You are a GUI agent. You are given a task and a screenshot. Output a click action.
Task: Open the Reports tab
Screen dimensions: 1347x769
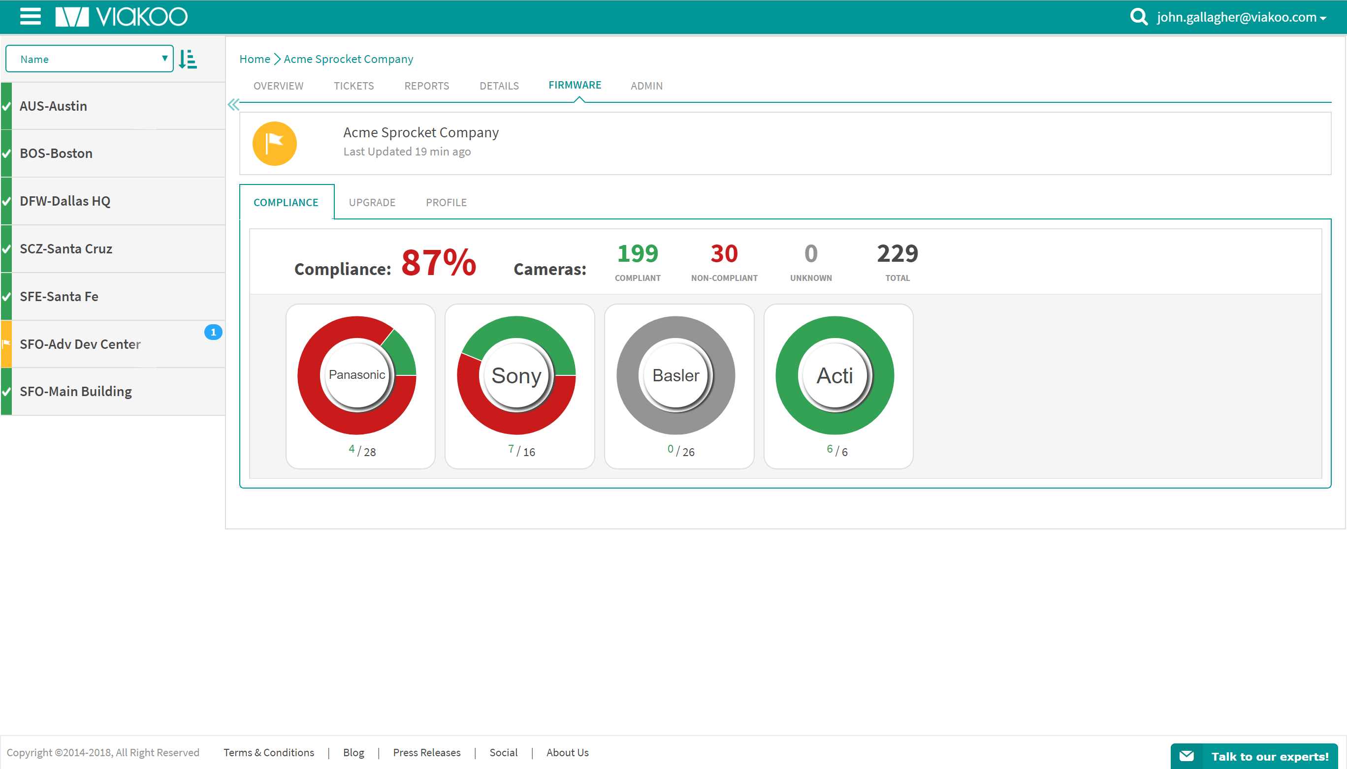426,86
